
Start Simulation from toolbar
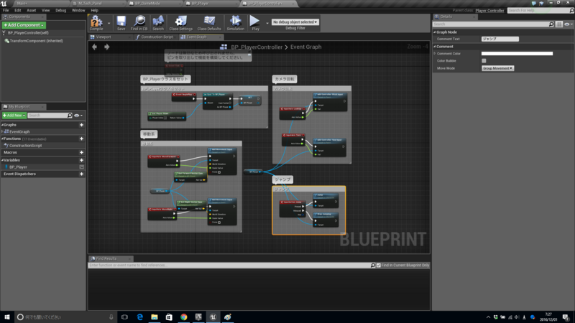pos(235,23)
